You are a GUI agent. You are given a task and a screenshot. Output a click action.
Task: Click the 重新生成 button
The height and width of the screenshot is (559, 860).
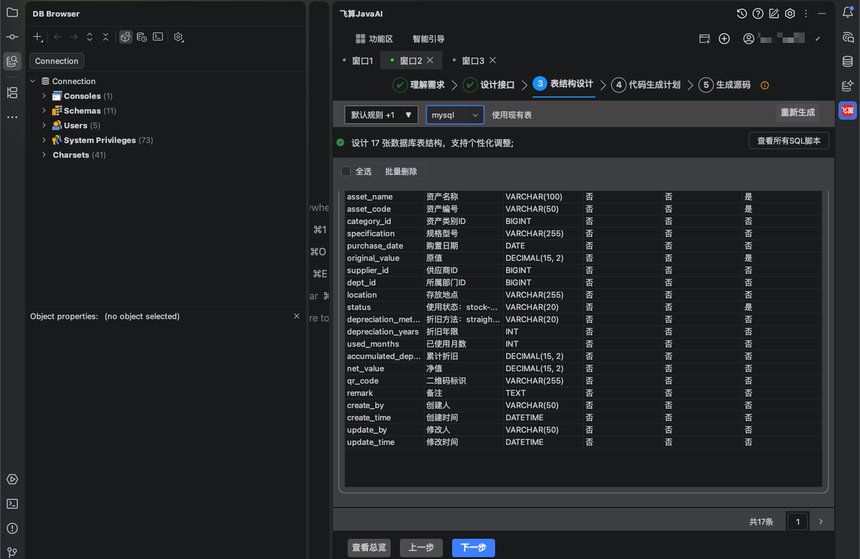798,112
